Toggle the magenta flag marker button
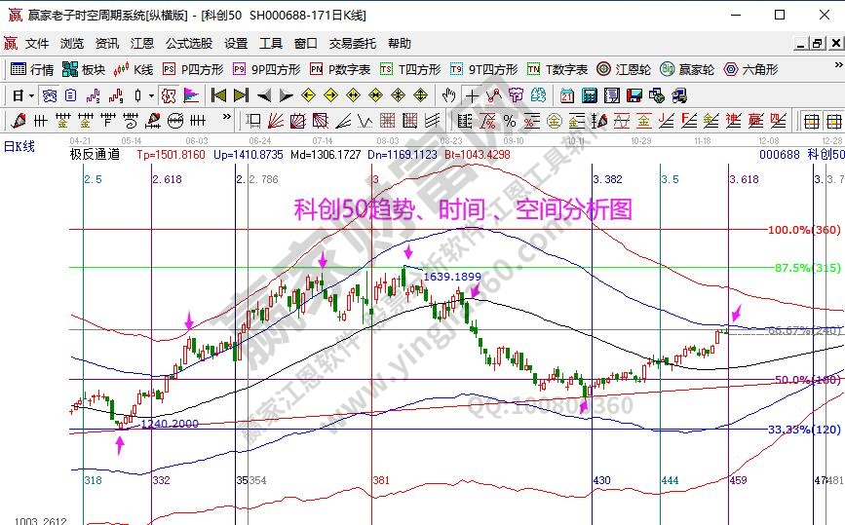The height and width of the screenshot is (525, 845). [x=190, y=95]
